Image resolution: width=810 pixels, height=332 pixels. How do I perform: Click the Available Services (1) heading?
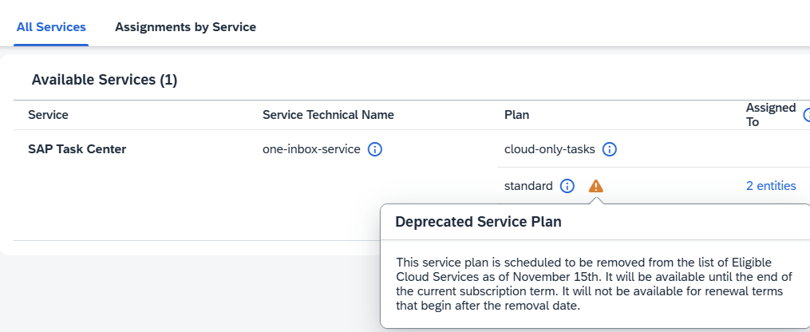pyautogui.click(x=105, y=80)
